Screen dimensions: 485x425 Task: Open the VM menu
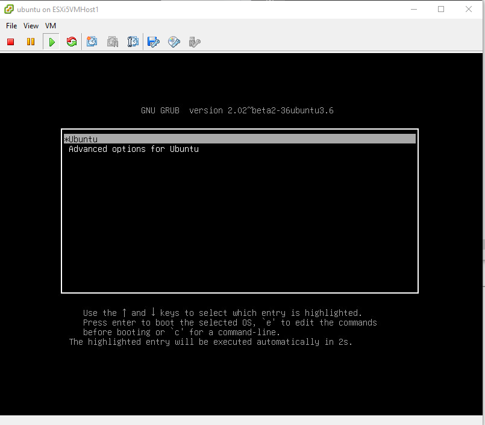tap(51, 26)
